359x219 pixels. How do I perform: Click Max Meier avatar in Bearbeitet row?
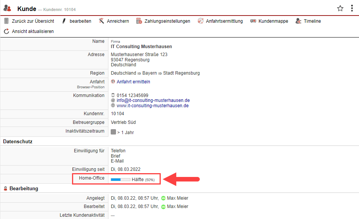point(163,206)
